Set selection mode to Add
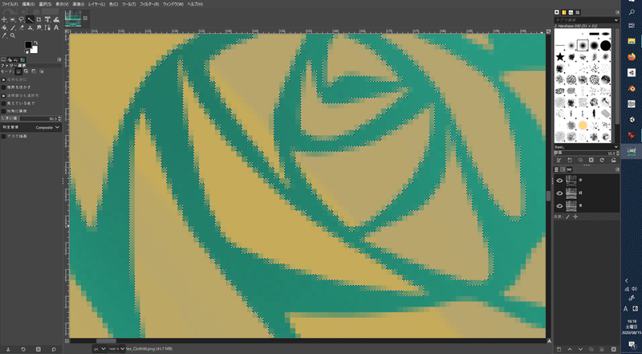 click(x=26, y=71)
